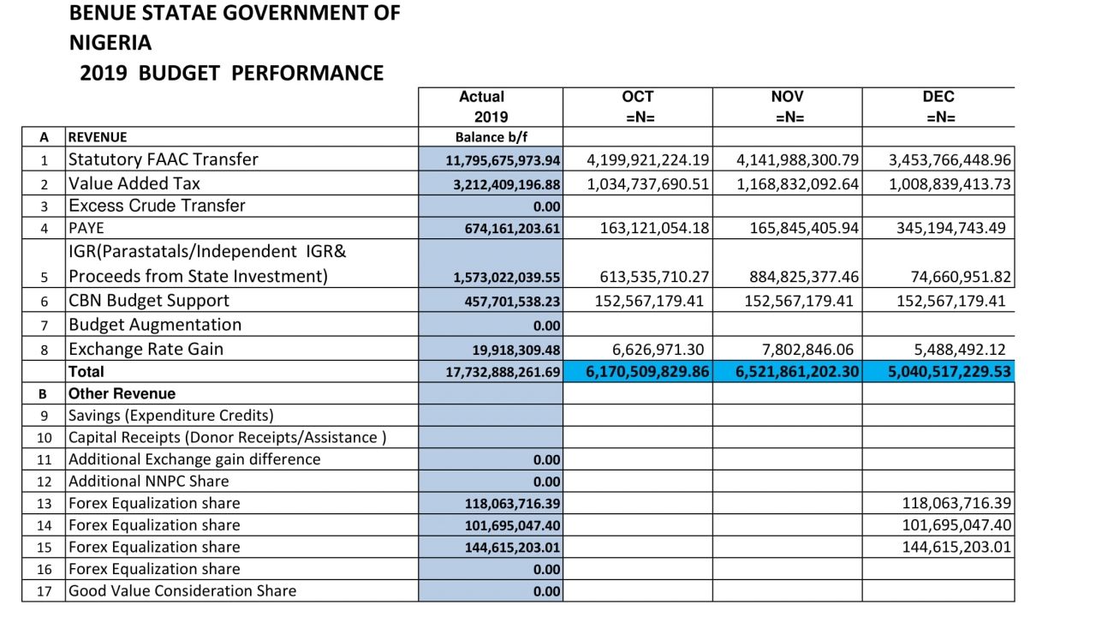Click the NOV column header
The width and height of the screenshot is (1096, 617).
[x=788, y=107]
